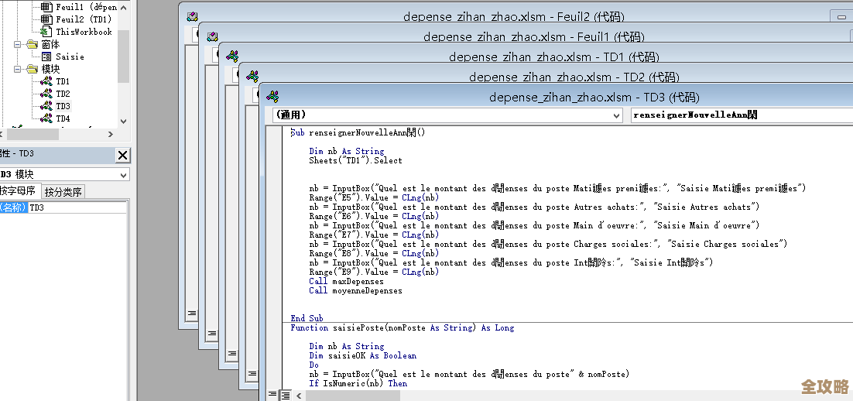Switch to Full Module View button
The width and height of the screenshot is (853, 401).
point(285,395)
